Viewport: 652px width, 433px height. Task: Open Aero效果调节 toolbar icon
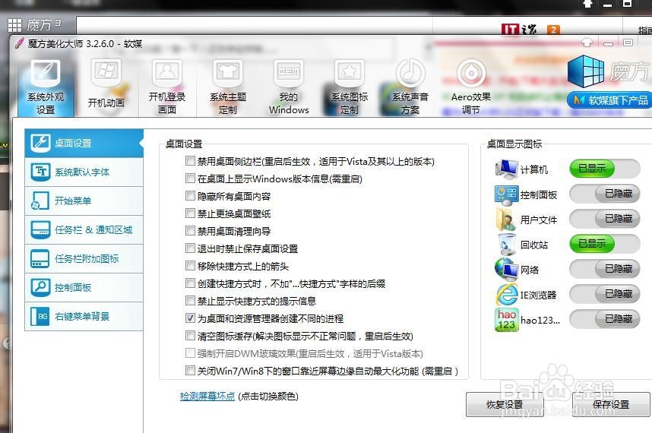pyautogui.click(x=470, y=87)
